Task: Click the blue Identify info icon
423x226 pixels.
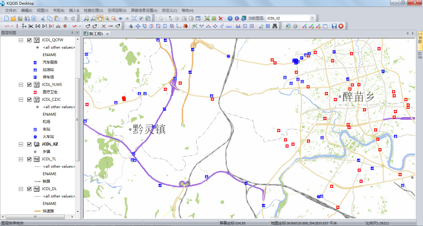Action: pos(230,18)
